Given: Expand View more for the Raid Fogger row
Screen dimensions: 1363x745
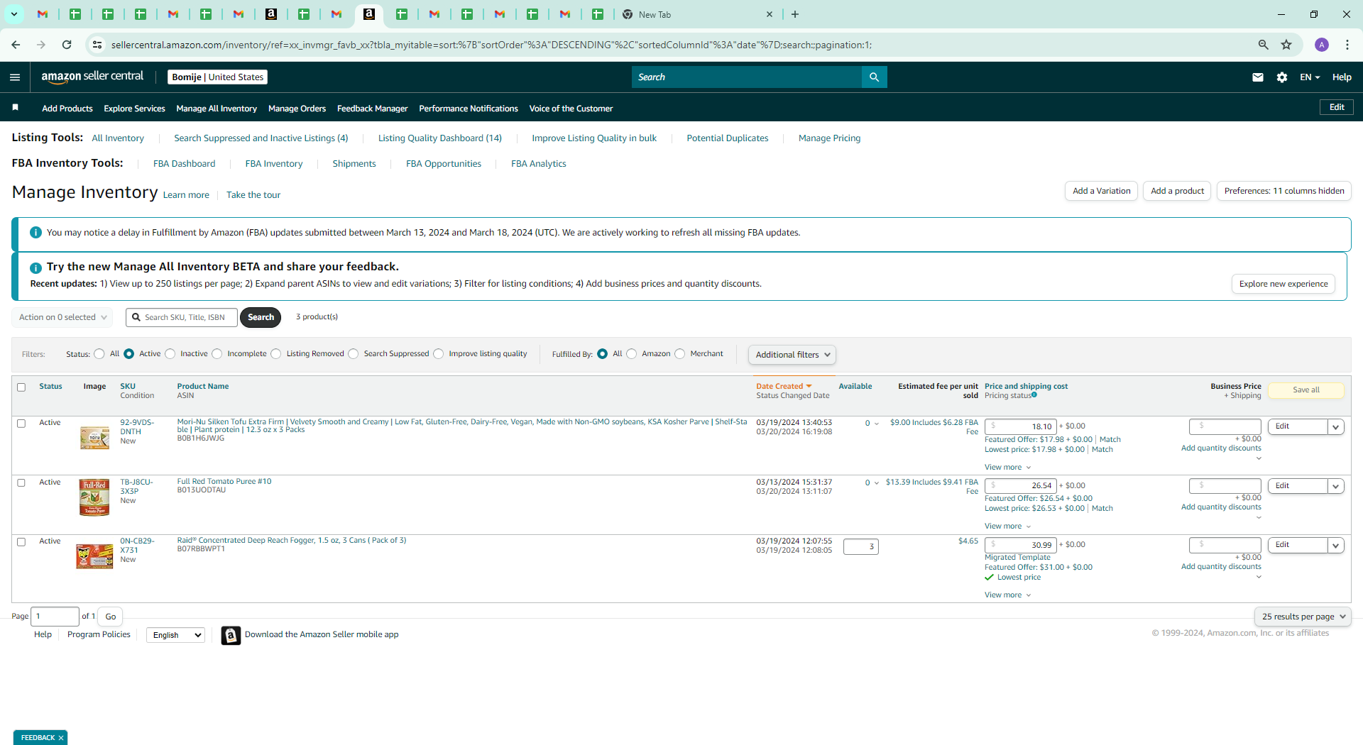Looking at the screenshot, I should (1007, 595).
